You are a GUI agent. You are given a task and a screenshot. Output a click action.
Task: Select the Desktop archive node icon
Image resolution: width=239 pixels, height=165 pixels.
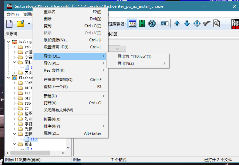pyautogui.click(x=15, y=42)
